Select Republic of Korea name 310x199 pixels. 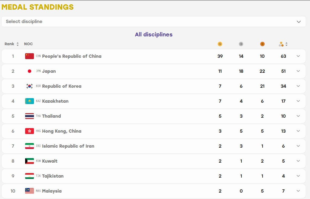coord(62,86)
